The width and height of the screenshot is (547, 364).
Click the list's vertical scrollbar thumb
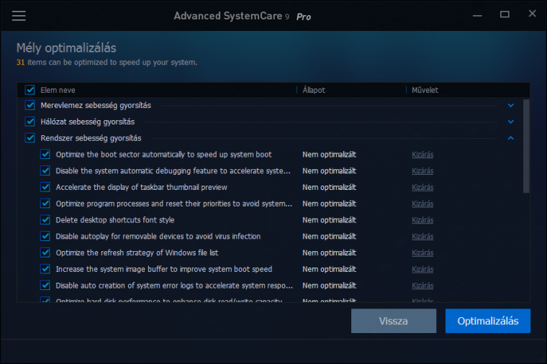tap(526, 146)
